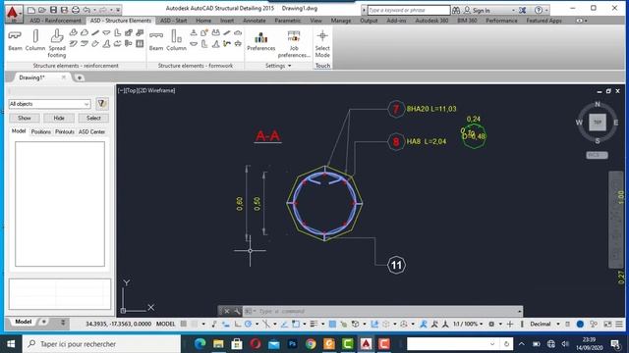Open the Sign In dropdown

[x=513, y=11]
